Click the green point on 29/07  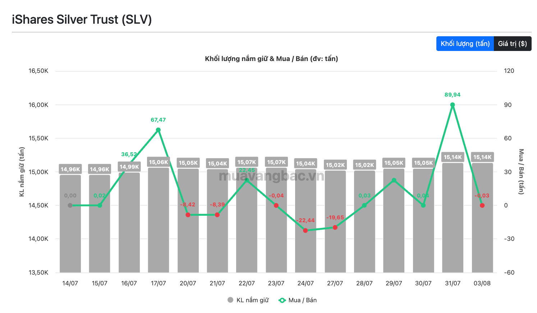click(x=394, y=180)
